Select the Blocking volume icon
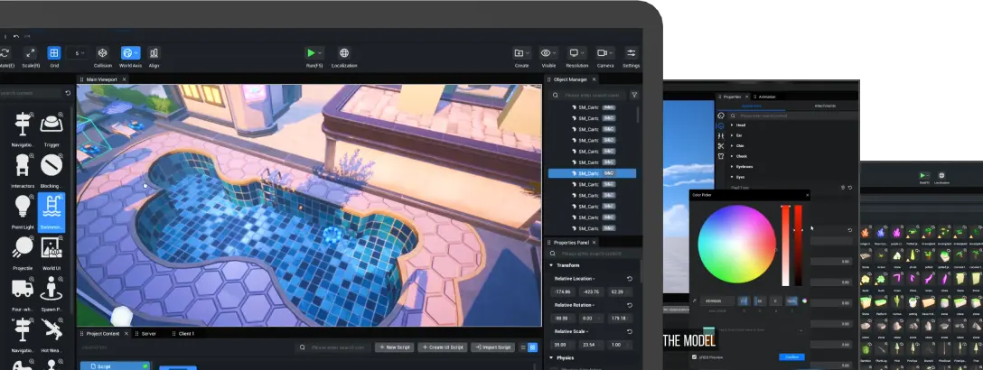Image resolution: width=983 pixels, height=370 pixels. tap(51, 165)
